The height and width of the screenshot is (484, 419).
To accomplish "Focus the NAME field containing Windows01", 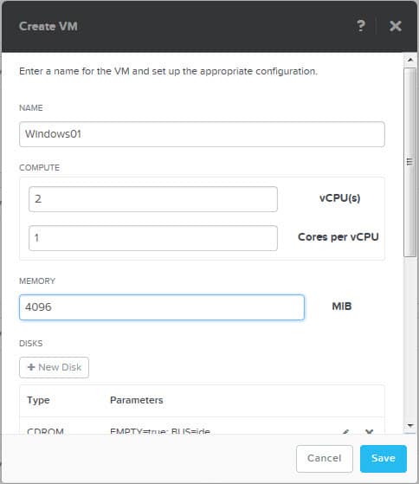I will [202, 134].
